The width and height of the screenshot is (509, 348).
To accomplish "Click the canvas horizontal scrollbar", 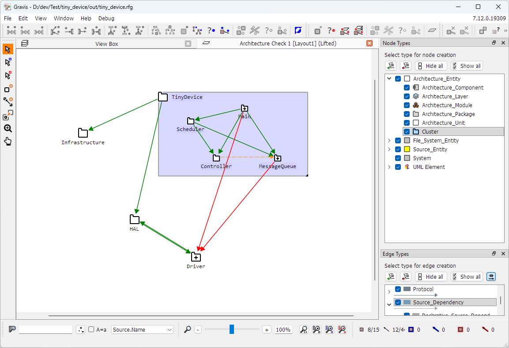I will [201, 315].
